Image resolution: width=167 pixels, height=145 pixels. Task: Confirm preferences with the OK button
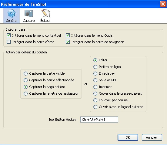pyautogui.click(x=128, y=137)
